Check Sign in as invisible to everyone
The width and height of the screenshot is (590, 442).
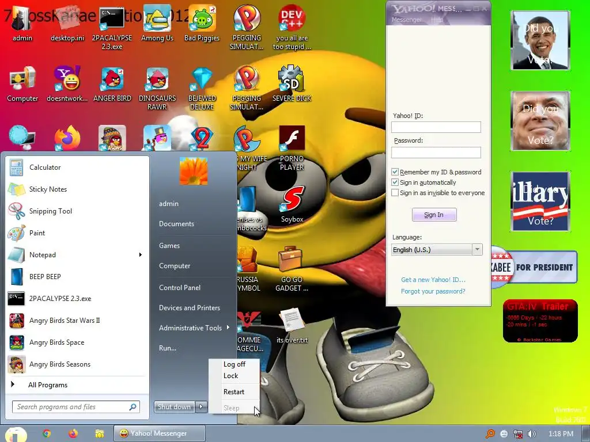coord(395,193)
